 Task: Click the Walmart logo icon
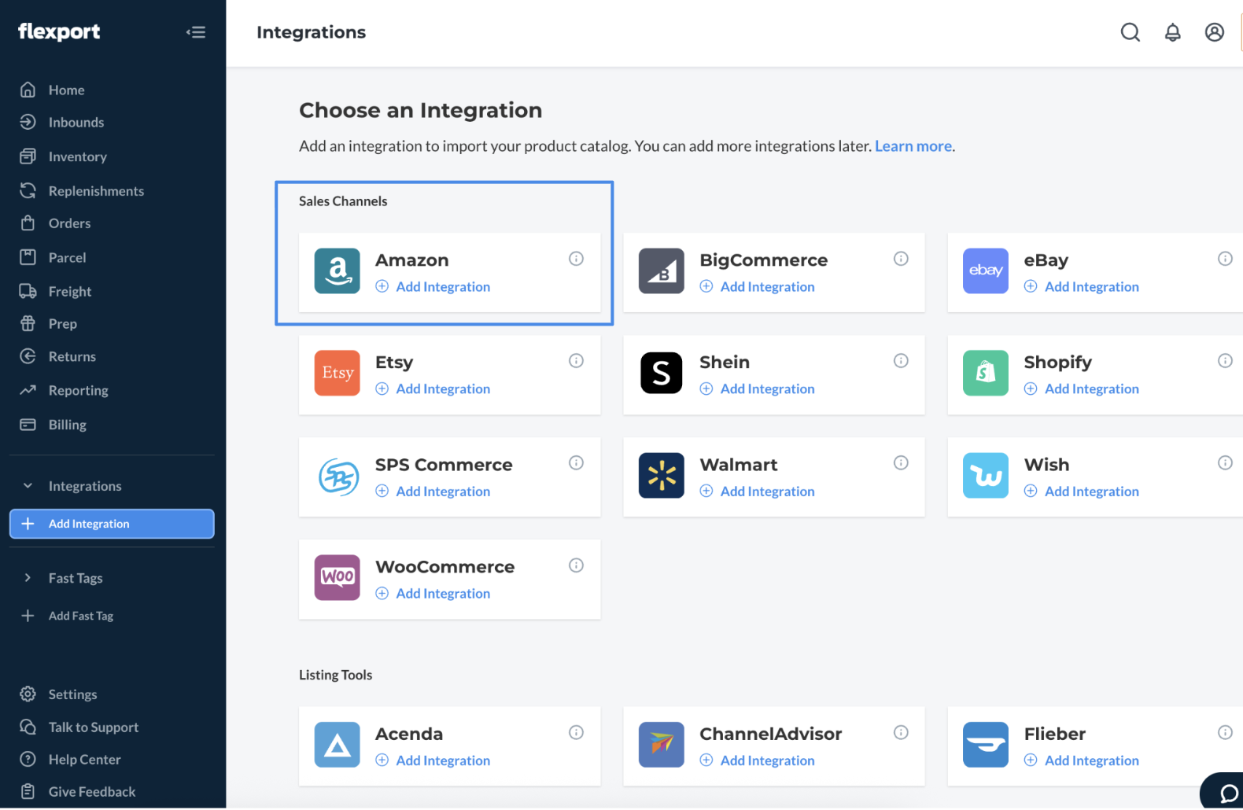662,476
